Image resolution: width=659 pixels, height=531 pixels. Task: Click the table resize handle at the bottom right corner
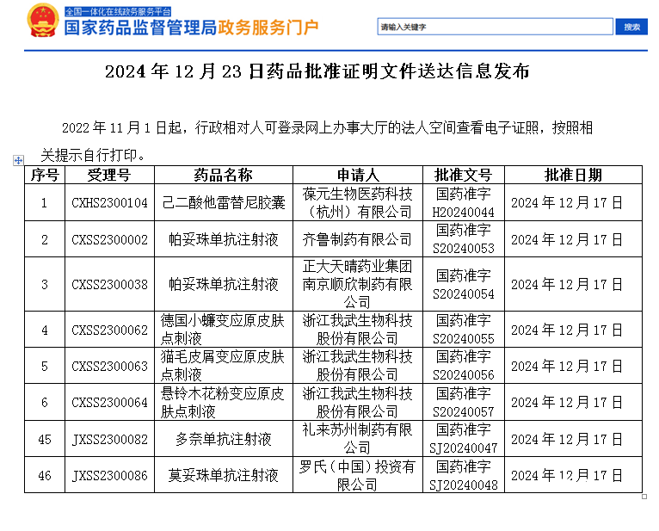click(x=644, y=497)
